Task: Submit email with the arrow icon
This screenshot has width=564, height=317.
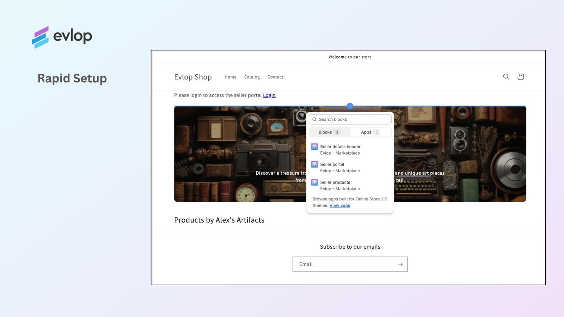Action: 400,264
